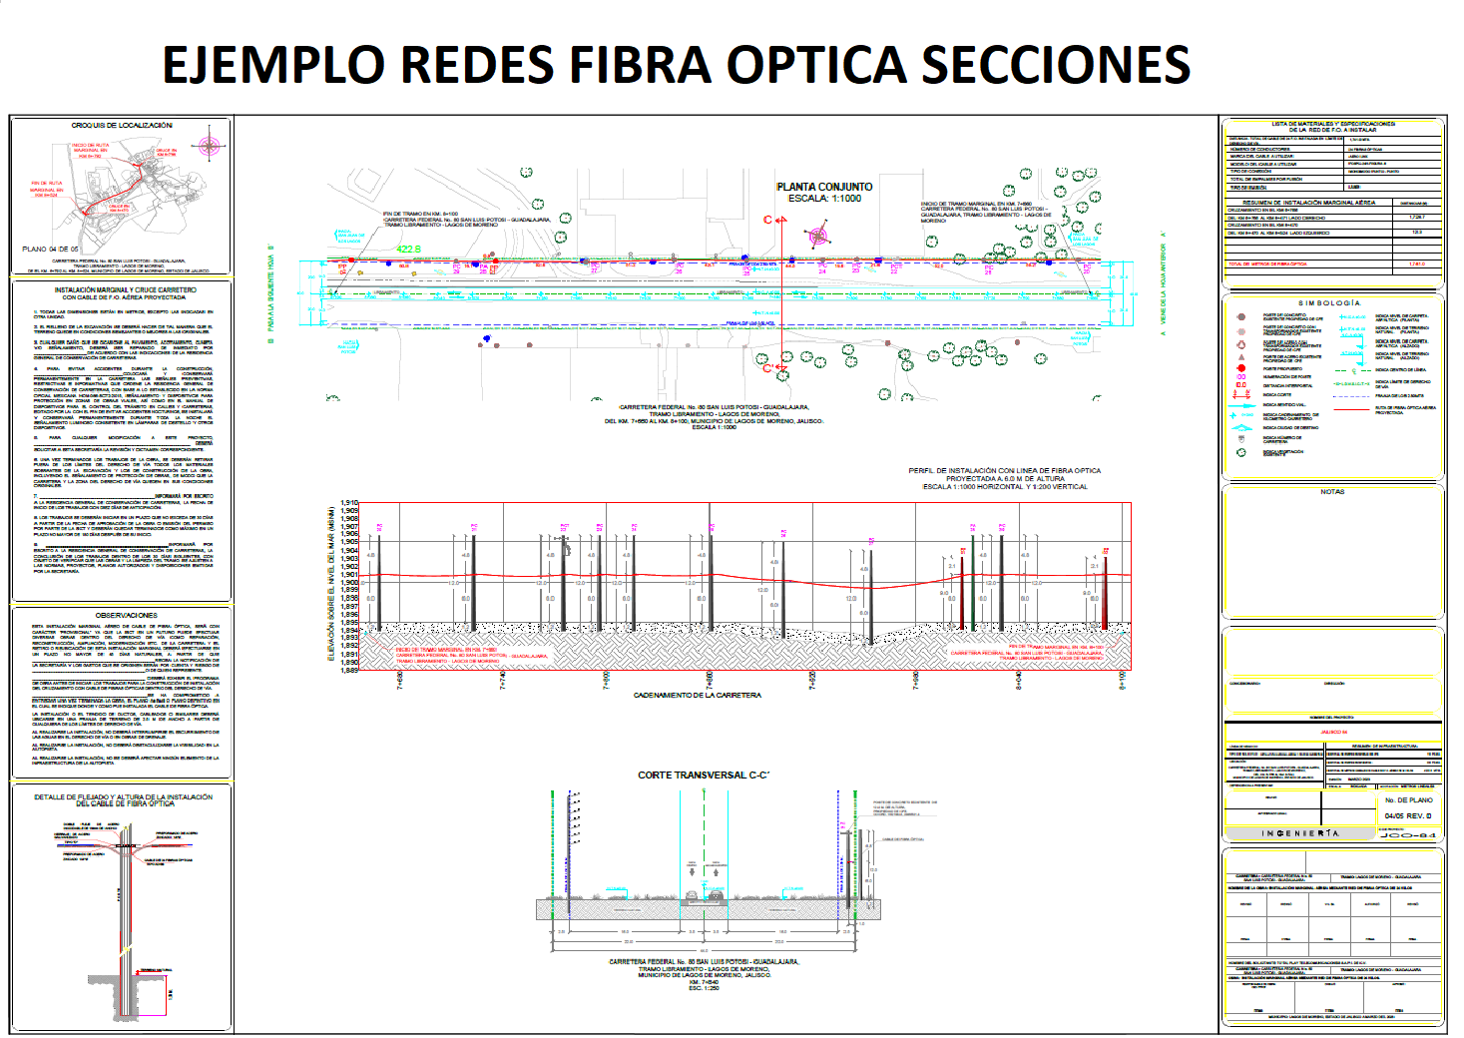Screen dimensions: 1464x1038
Task: Click the red TOTAL DE METROS DE FIBRA ÓPTICA row
Action: [1334, 264]
